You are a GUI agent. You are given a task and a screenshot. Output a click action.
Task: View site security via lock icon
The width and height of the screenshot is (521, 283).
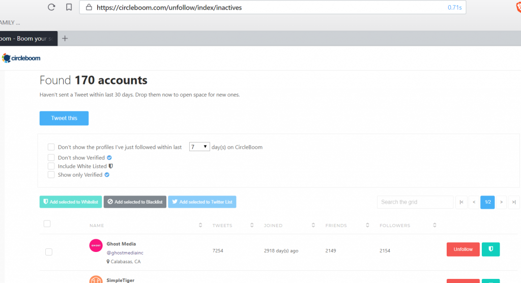tap(89, 7)
